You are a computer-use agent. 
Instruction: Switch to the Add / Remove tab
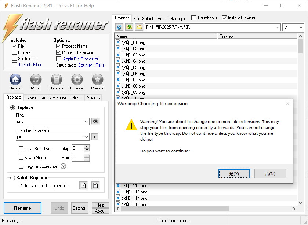54,98
